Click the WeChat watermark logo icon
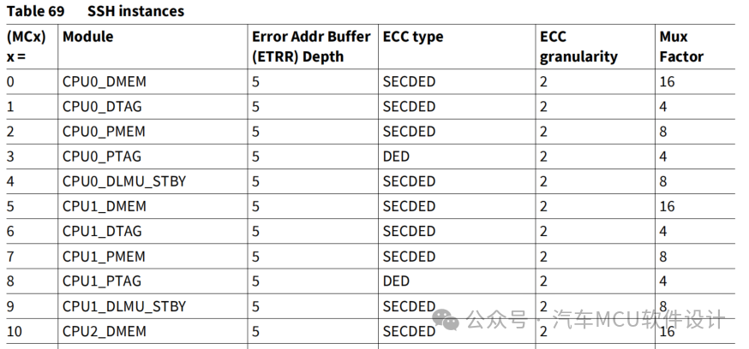Viewport: 749px width, 349px height. [445, 318]
